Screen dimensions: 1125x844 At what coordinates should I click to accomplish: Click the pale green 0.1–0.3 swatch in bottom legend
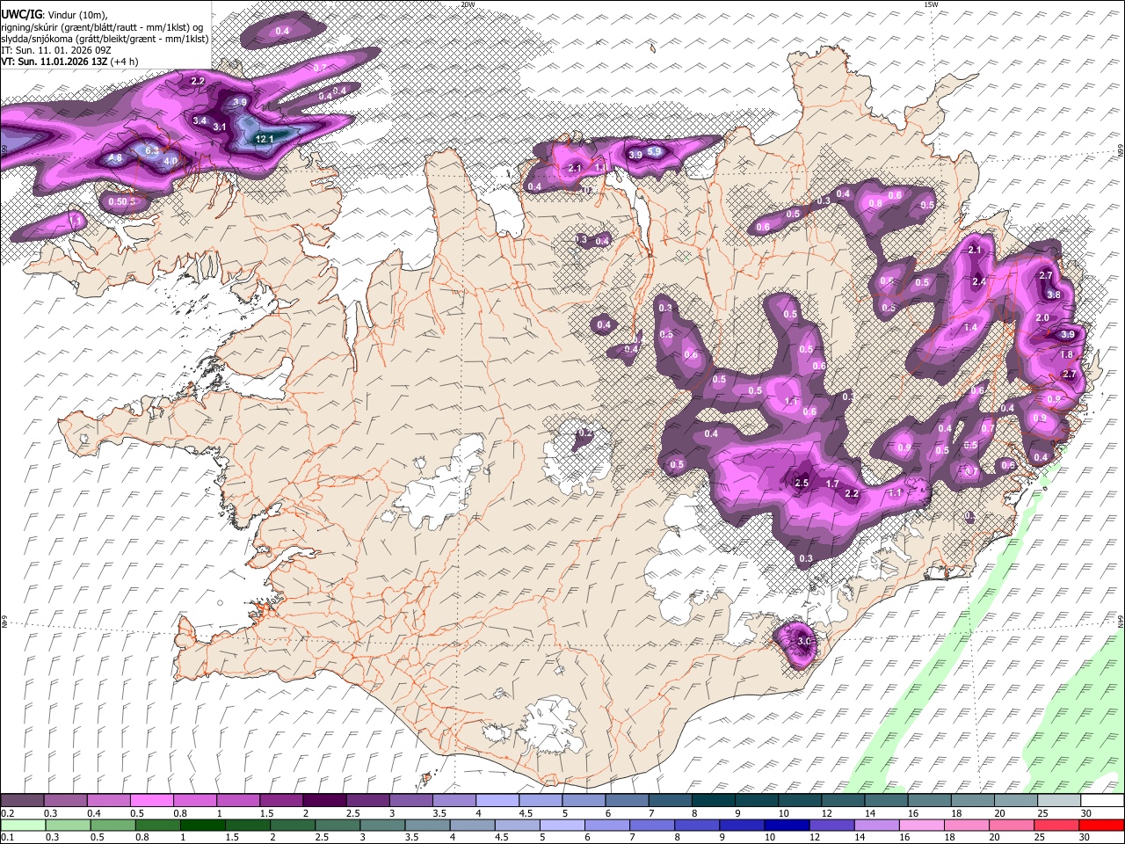[x=22, y=826]
